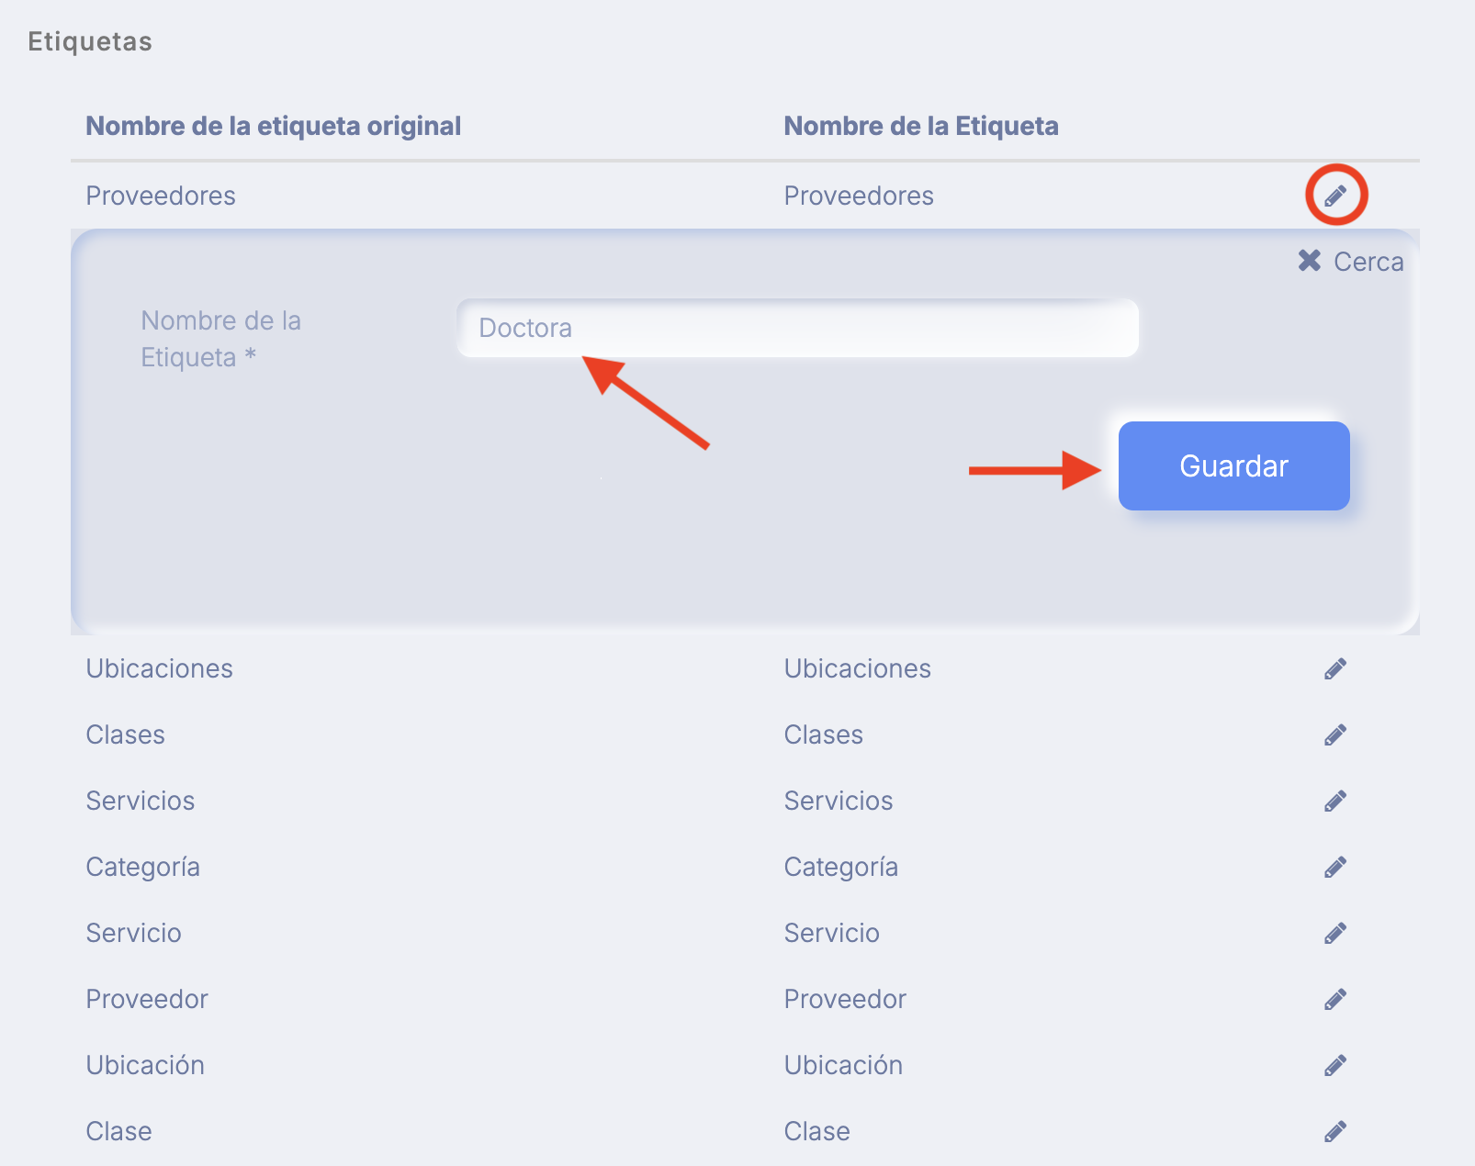1475x1166 pixels.
Task: Open edit for the Servicios label
Action: pos(1335,801)
